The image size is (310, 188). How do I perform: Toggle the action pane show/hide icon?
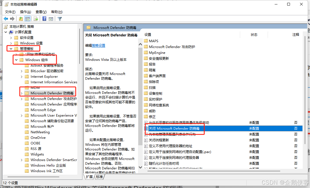(51, 19)
